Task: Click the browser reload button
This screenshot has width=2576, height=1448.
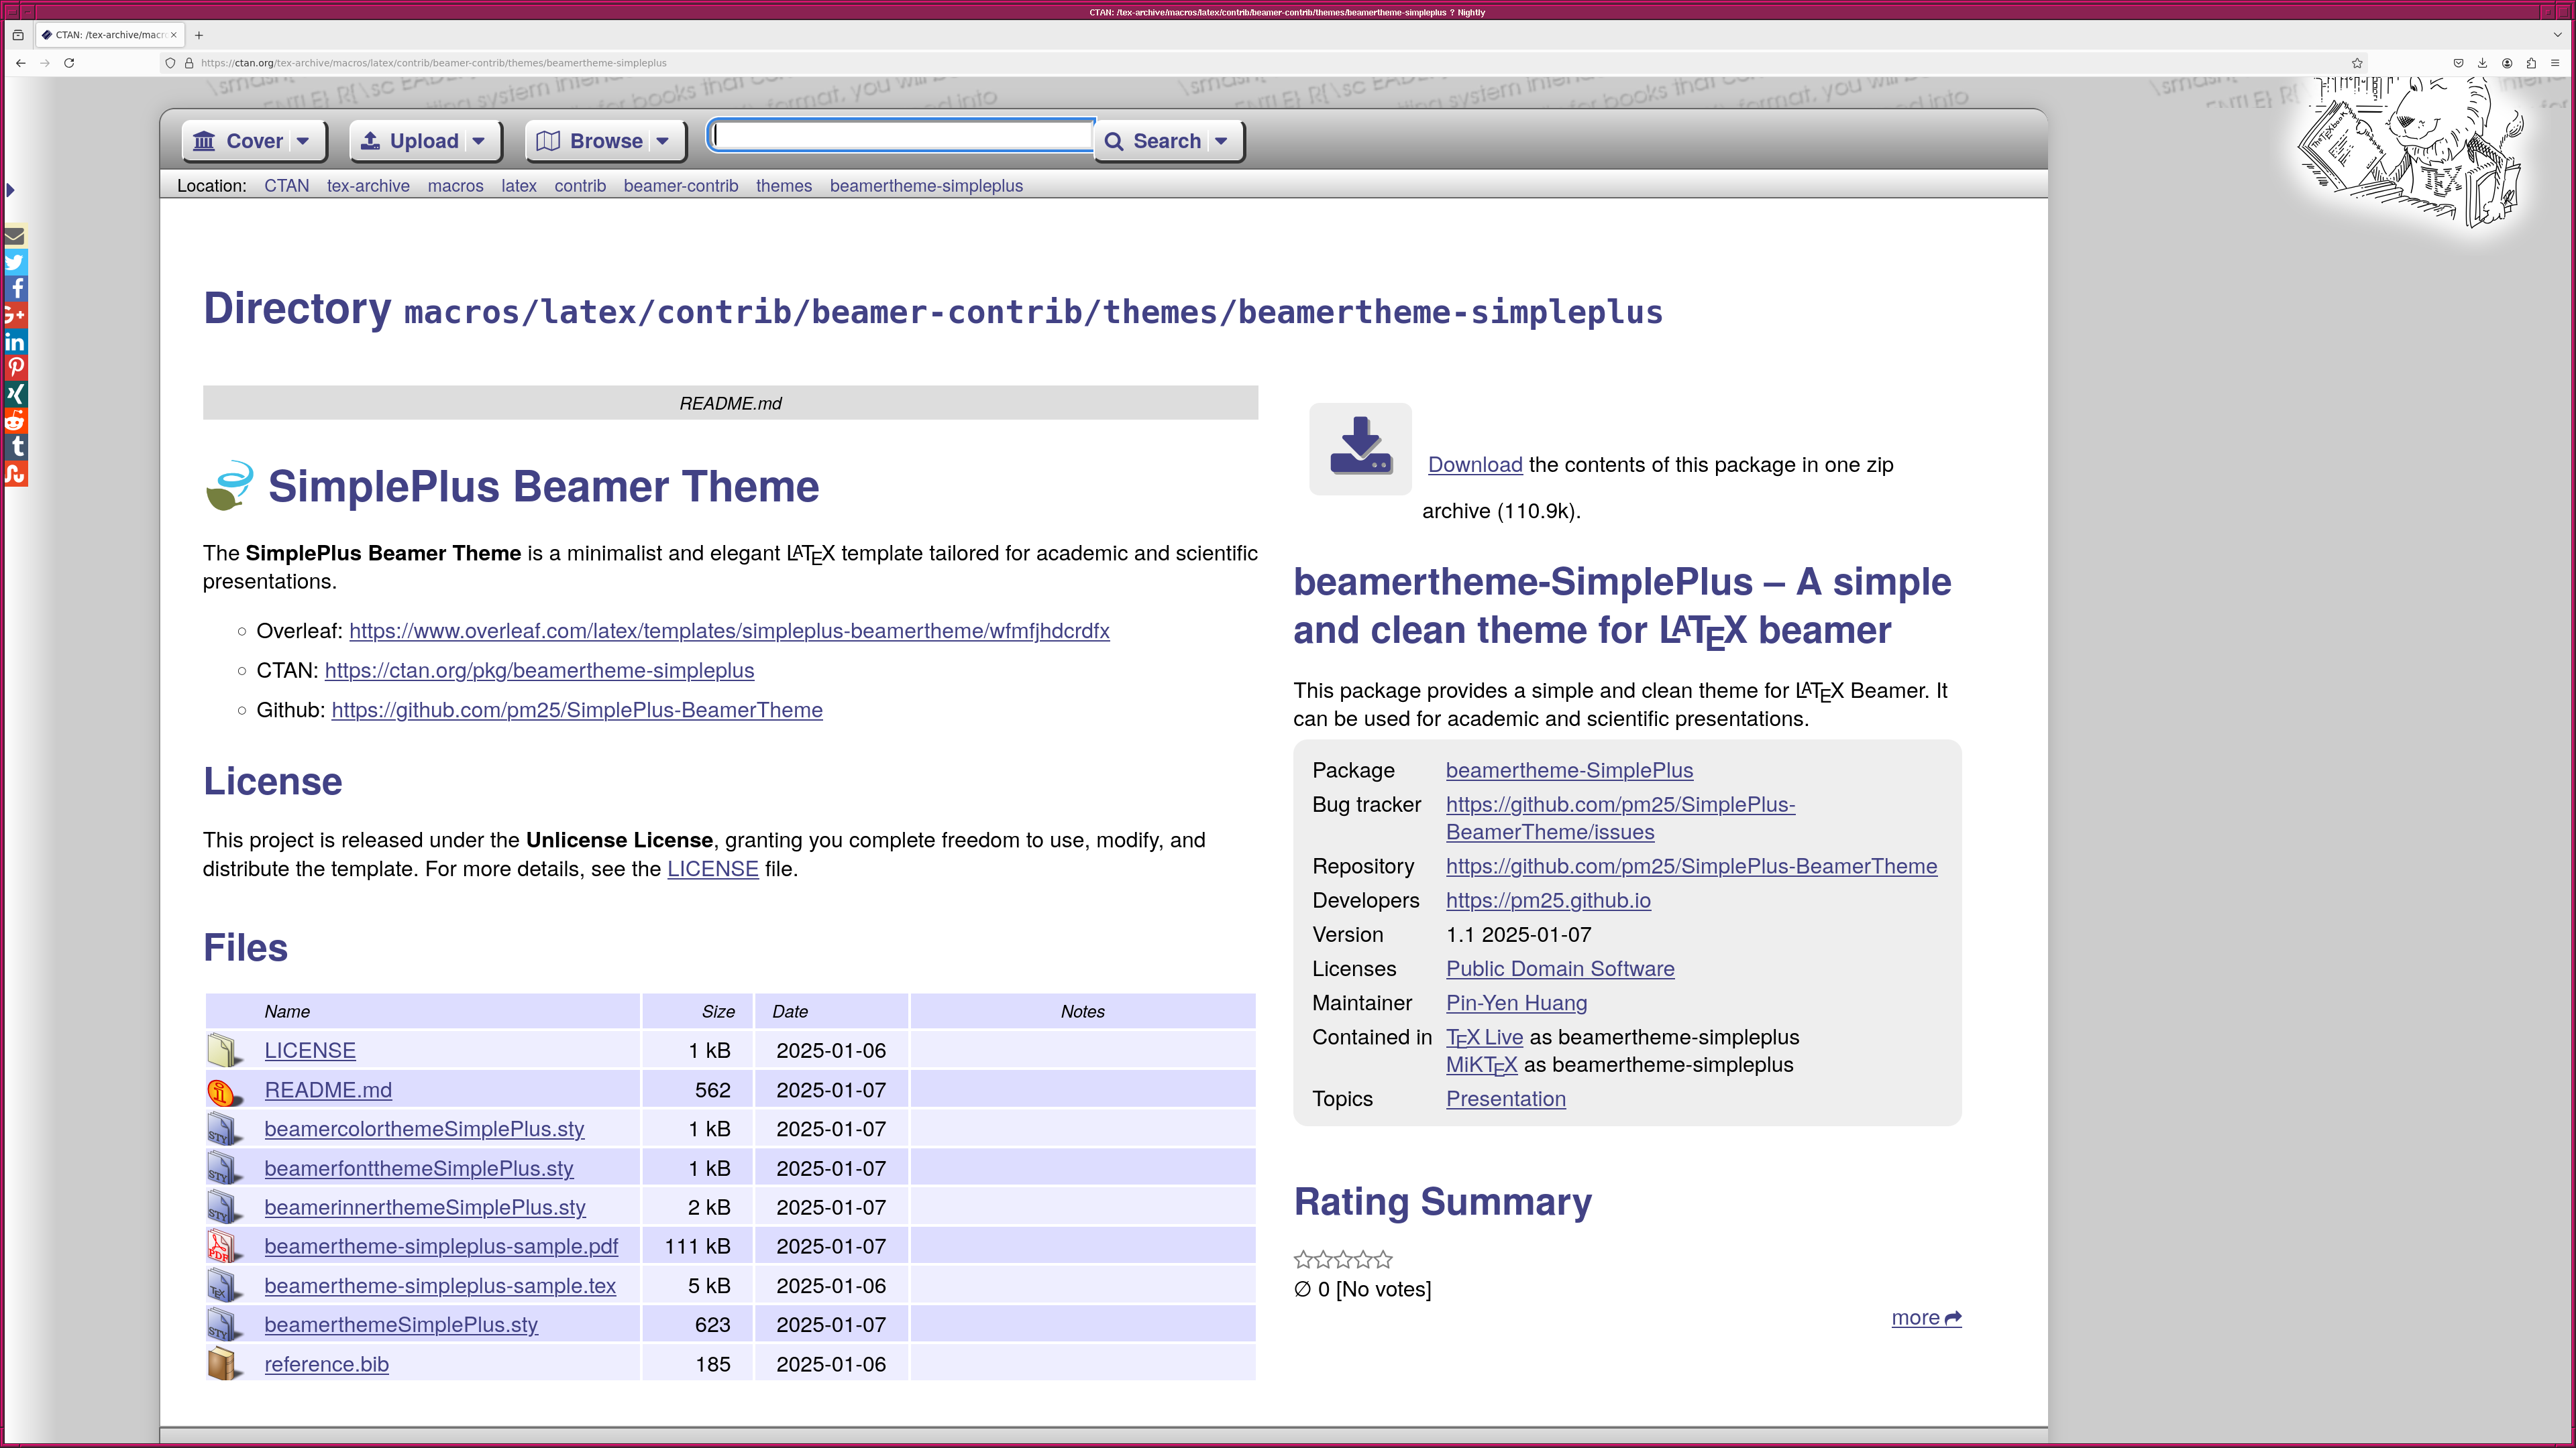Action: click(x=69, y=63)
